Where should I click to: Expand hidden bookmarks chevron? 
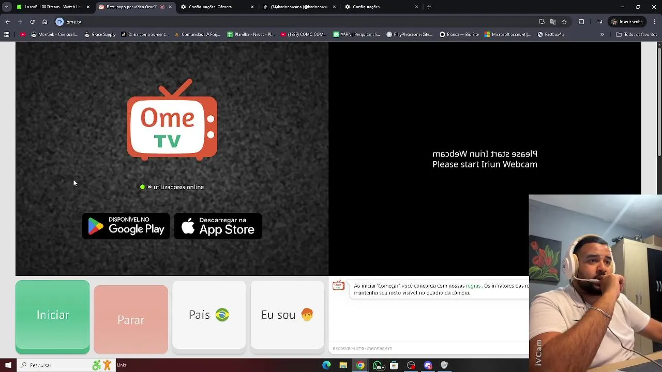[602, 35]
